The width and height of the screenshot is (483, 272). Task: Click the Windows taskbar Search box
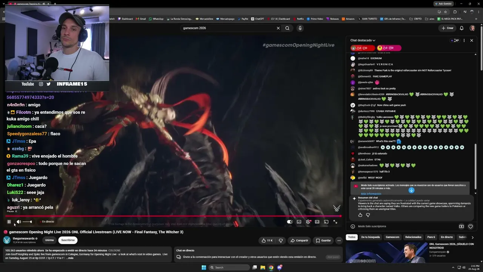coord(229,267)
